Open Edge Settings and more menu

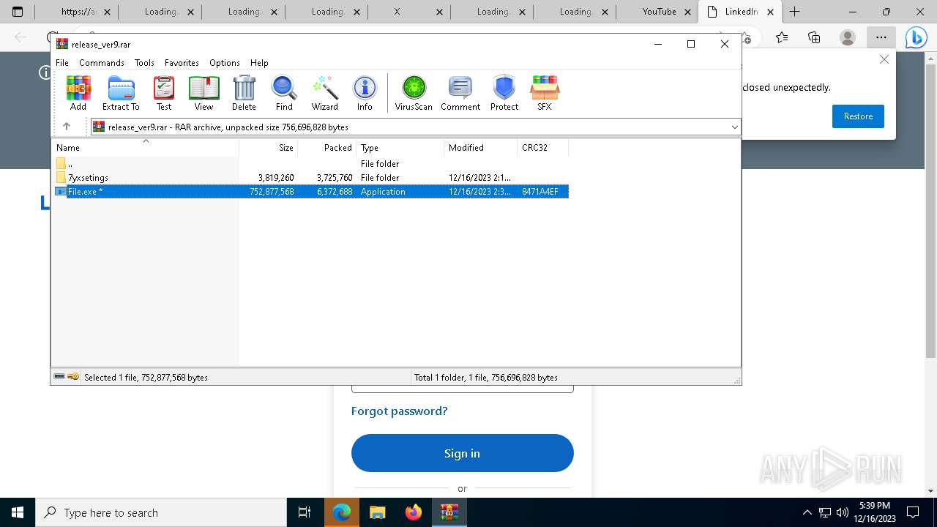pyautogui.click(x=881, y=37)
